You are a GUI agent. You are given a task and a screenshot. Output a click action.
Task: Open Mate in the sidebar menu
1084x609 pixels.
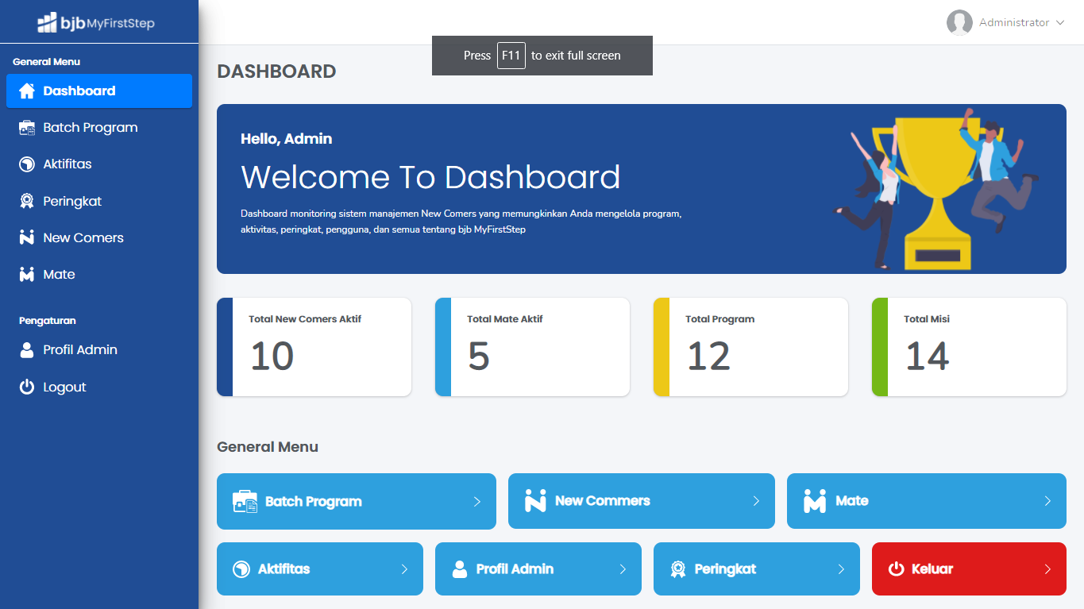[x=99, y=275]
